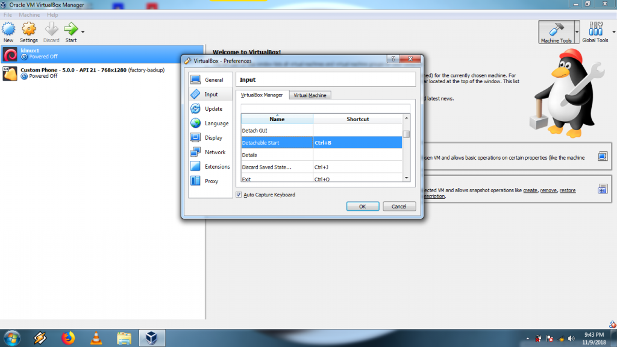Screen dimensions: 617x347
Task: Click the Details tool icon in welcome pane
Action: tap(603, 157)
